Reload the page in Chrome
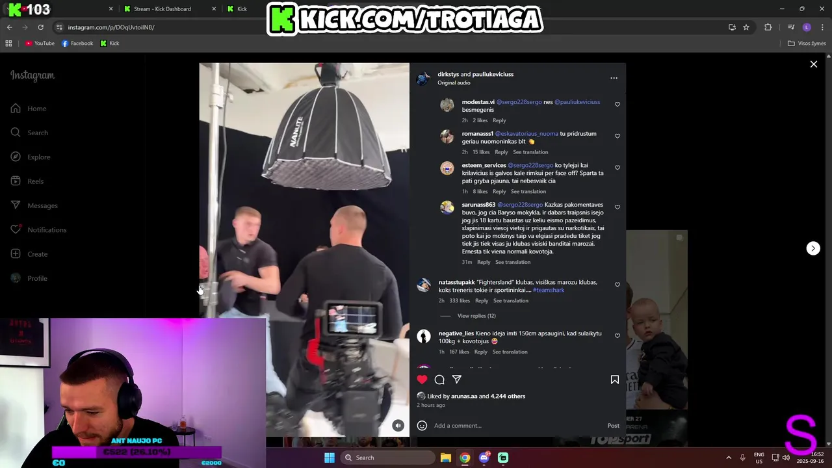The image size is (832, 468). pyautogui.click(x=40, y=27)
